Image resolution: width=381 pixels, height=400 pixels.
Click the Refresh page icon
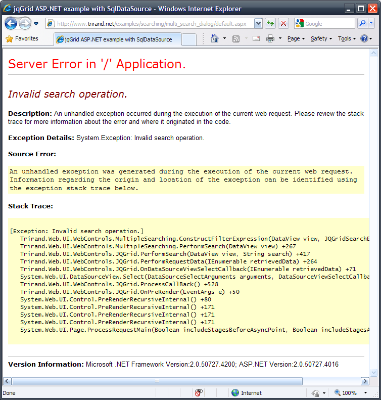coord(270,23)
